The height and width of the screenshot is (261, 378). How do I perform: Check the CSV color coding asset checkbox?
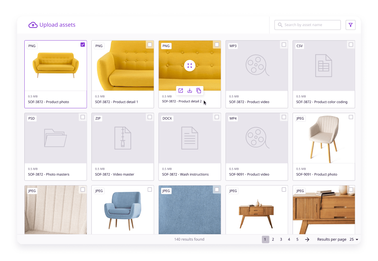(351, 44)
